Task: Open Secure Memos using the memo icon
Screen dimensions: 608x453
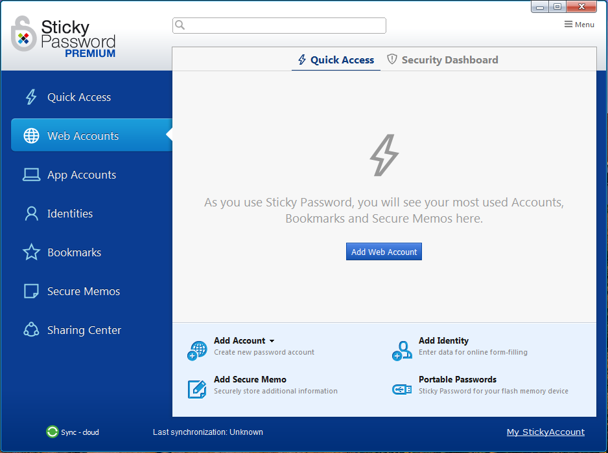Action: click(x=31, y=291)
